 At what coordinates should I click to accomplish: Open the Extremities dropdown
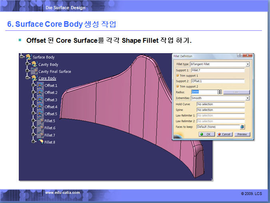click(x=247, y=98)
